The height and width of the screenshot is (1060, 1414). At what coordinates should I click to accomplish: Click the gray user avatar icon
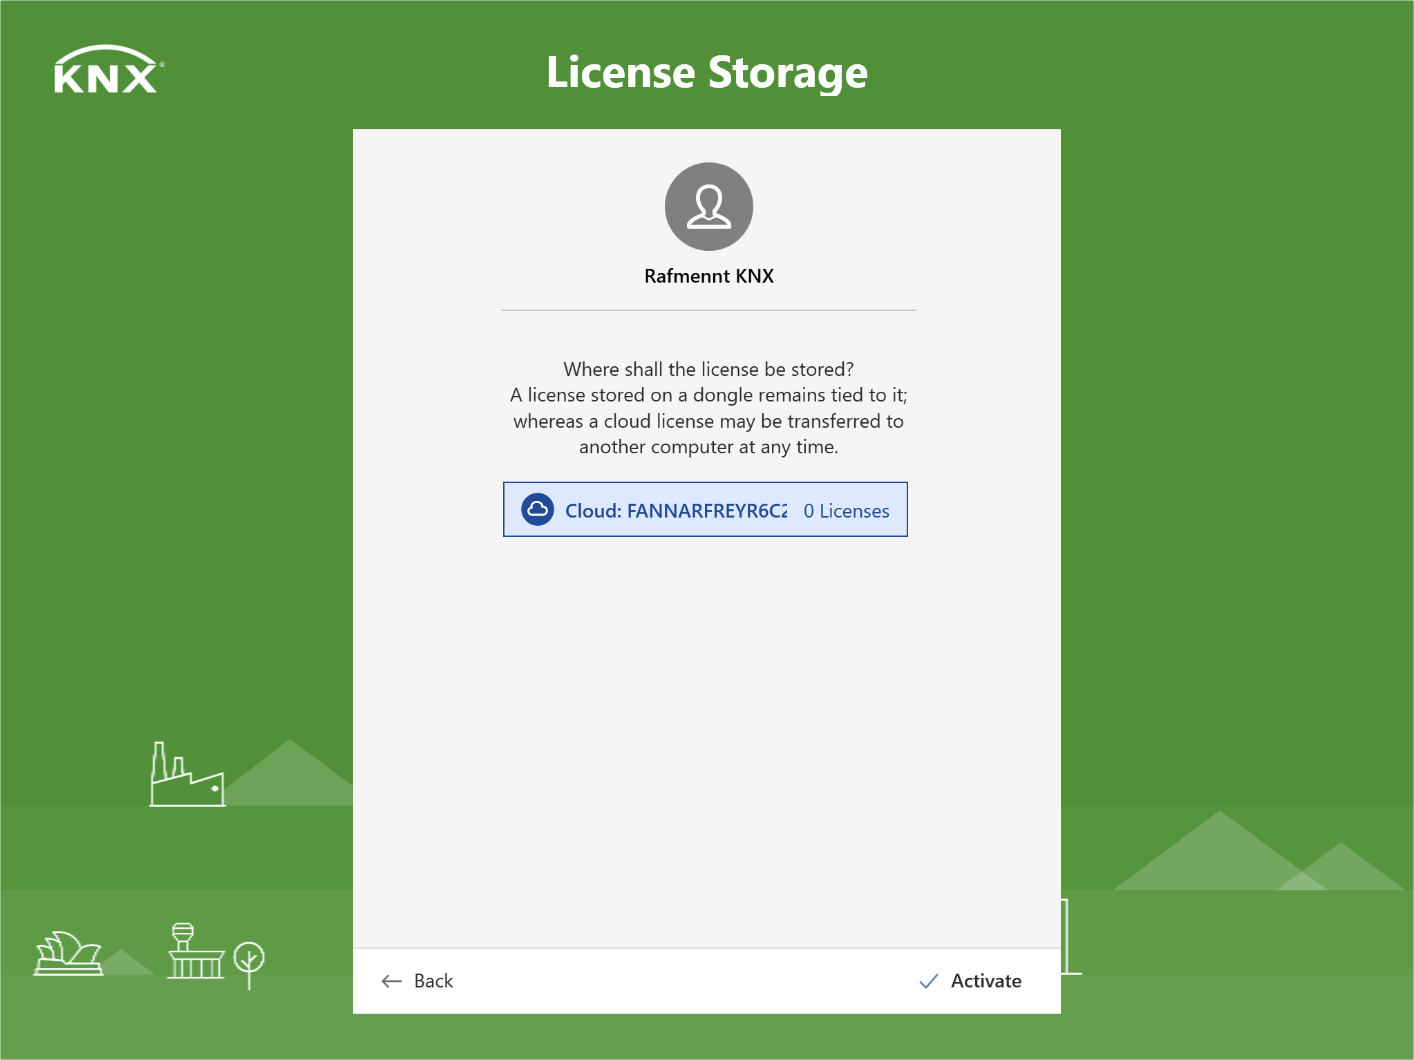coord(708,207)
